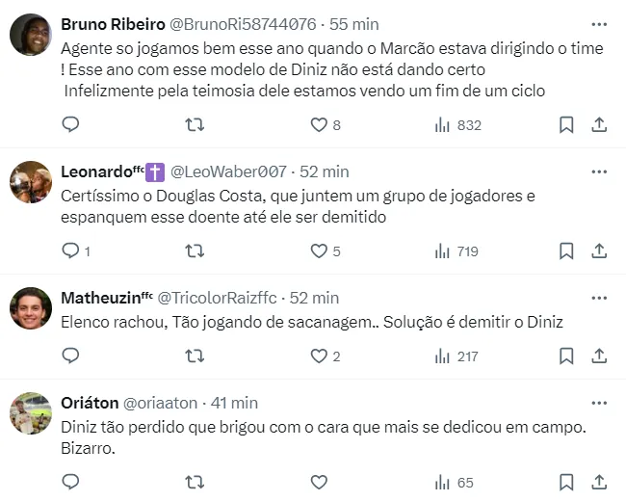Click Bruno Ribeiro's profile avatar
The width and height of the screenshot is (626, 501).
tap(31, 35)
